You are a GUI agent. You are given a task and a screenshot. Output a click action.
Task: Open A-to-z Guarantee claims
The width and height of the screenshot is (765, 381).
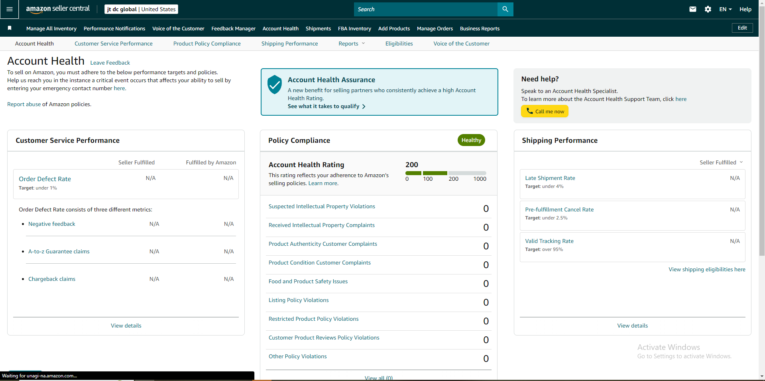tap(59, 251)
